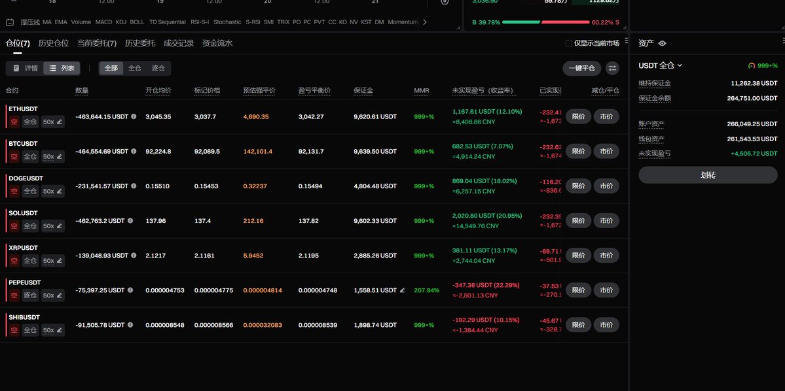Filter positions by 全仓 cross margin
The image size is (785, 391).
(x=135, y=68)
